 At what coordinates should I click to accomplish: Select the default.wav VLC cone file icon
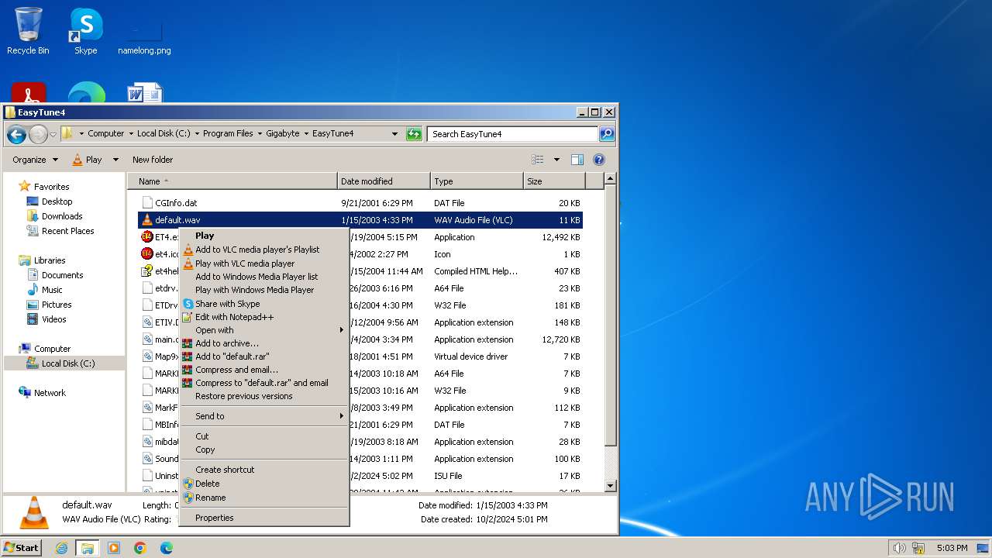coord(147,220)
